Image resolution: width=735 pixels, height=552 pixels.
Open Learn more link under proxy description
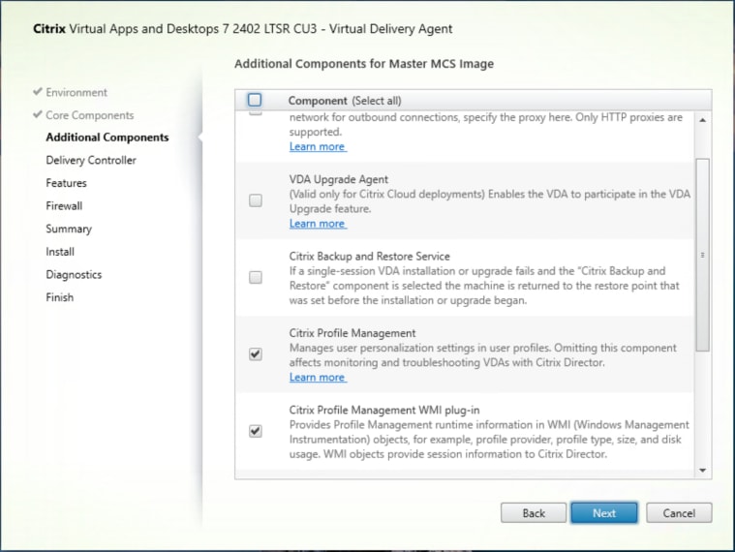(318, 146)
